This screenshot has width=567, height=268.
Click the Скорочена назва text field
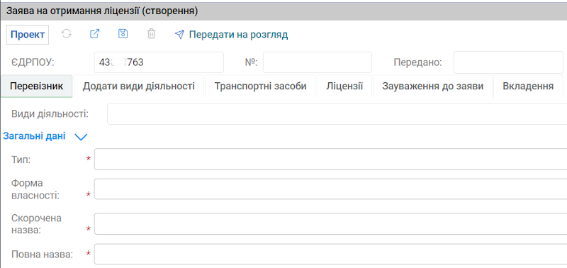(330, 223)
